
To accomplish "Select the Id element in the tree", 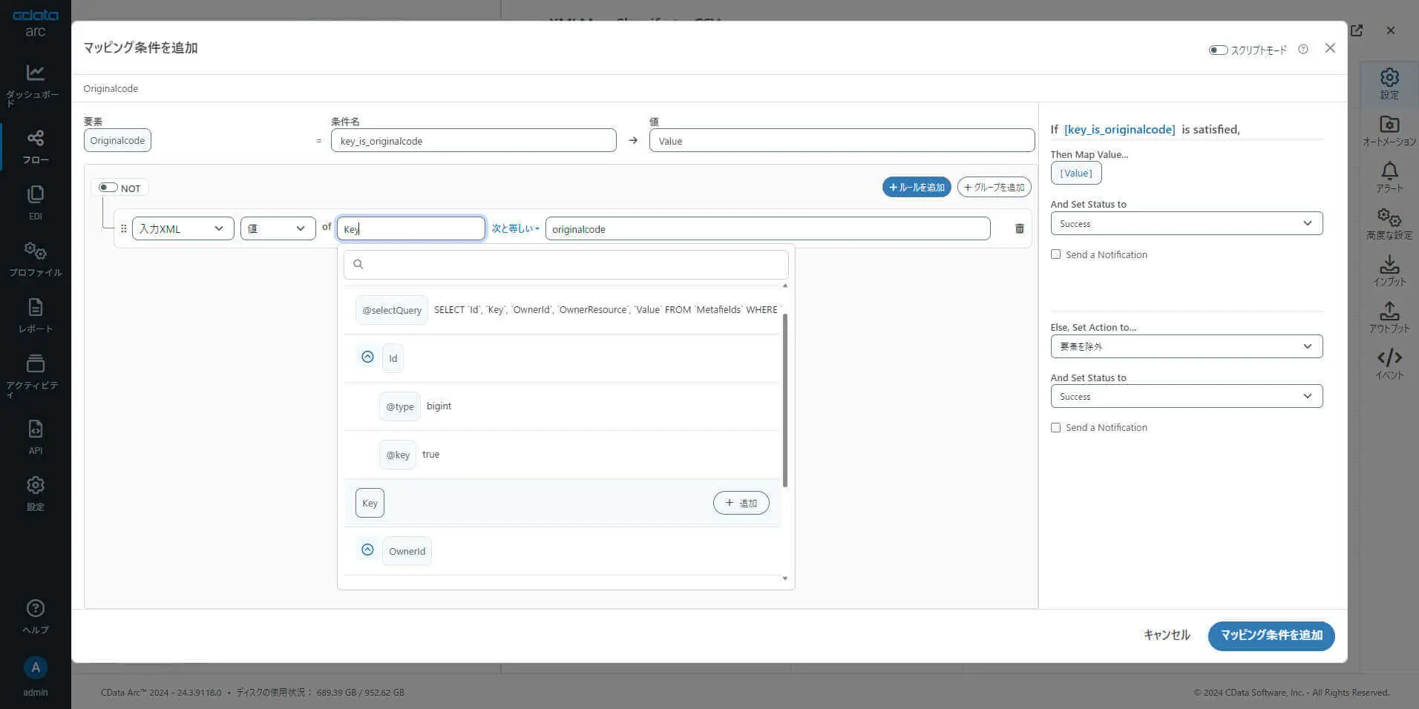I will [x=393, y=358].
